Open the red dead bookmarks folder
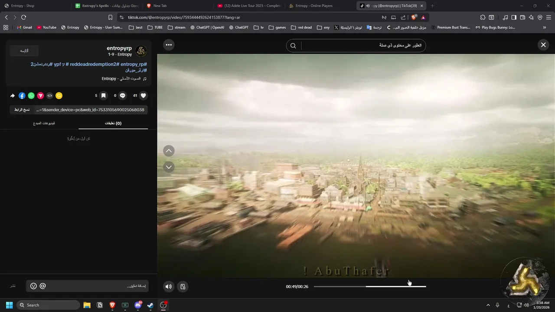555x312 pixels. (301, 27)
